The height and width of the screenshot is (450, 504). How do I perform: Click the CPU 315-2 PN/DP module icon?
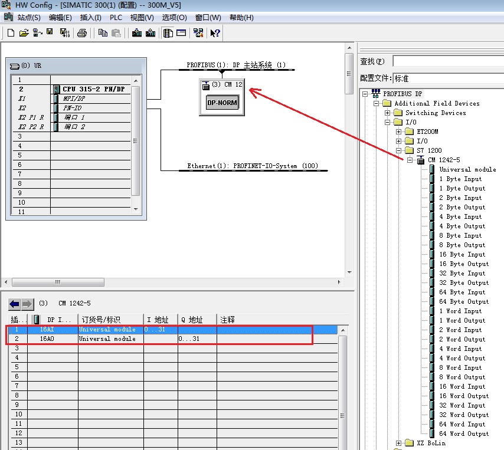(x=57, y=89)
